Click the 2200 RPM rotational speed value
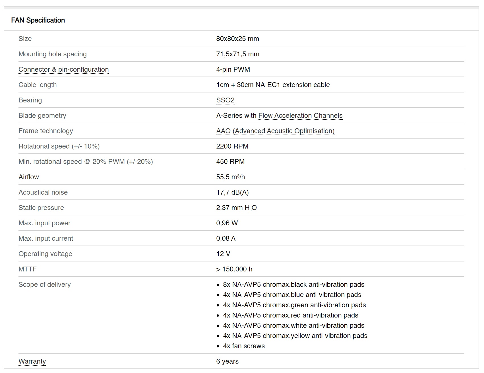This screenshot has width=484, height=373. 232,146
